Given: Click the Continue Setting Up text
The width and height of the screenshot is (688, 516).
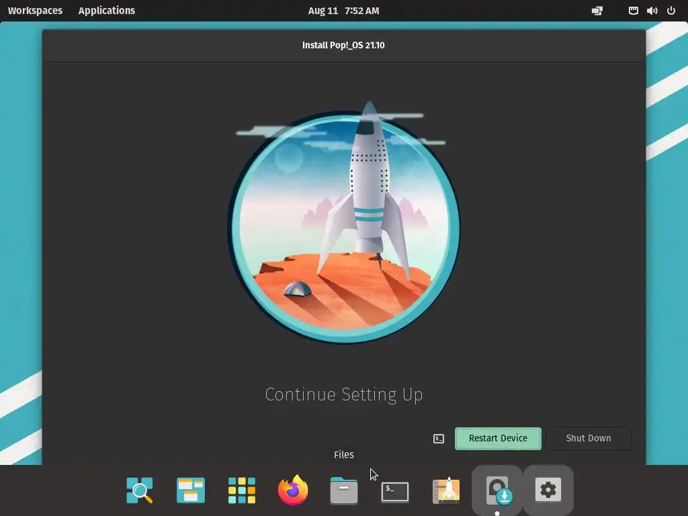Looking at the screenshot, I should pos(344,394).
